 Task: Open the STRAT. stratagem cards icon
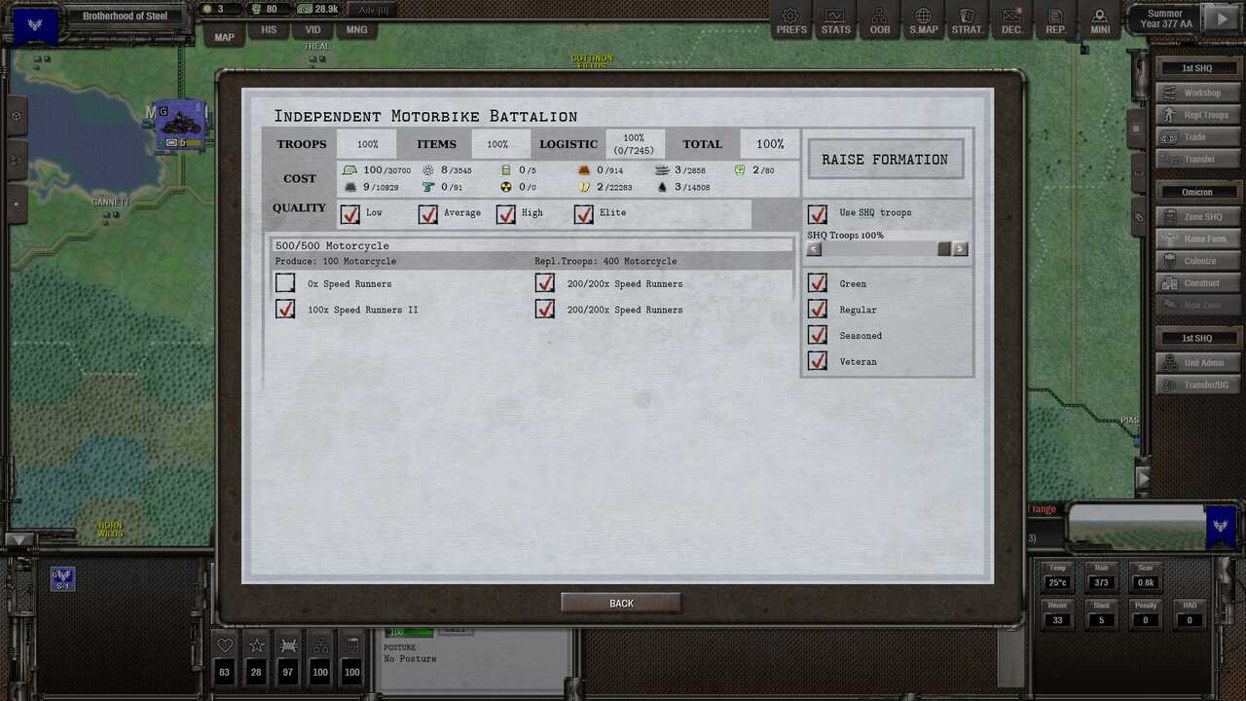click(967, 20)
